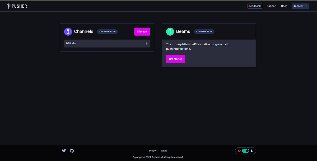Open Pusher's Twitter page via footer icon
Viewport: 317px width, 161px height.
pyautogui.click(x=64, y=150)
